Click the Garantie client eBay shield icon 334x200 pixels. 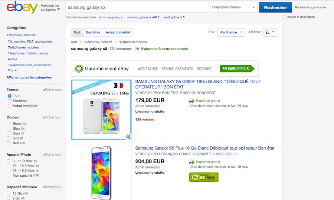click(79, 69)
